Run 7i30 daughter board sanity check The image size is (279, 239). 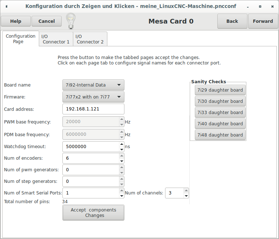click(x=220, y=101)
